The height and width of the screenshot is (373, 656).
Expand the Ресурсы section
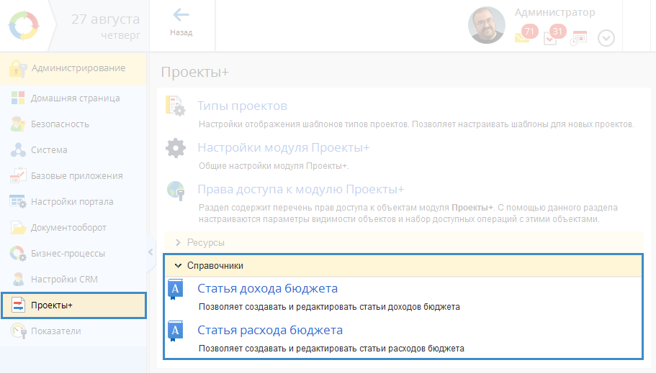(x=205, y=243)
